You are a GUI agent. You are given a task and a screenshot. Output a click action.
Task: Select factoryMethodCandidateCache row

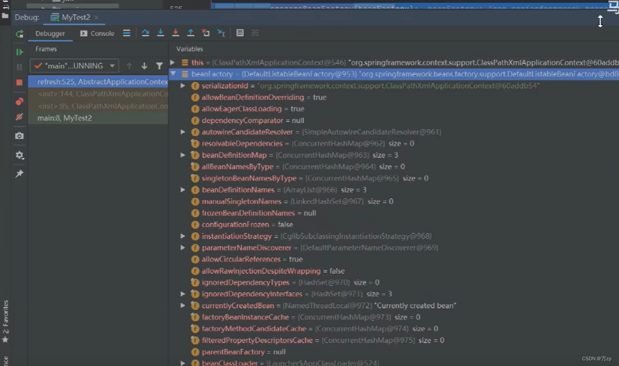[393, 328]
